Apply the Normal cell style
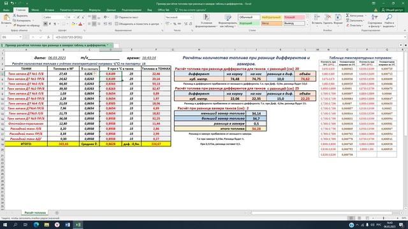 pos(249,17)
